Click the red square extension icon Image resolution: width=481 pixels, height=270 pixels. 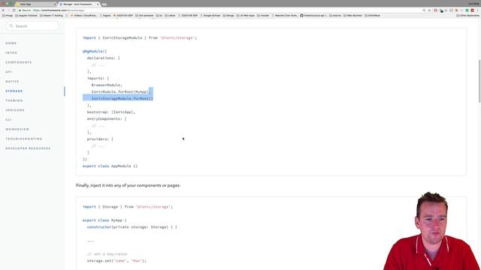472,10
